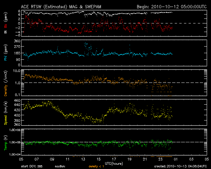The height and width of the screenshot is (169, 211).
Task: Click the "15" hour tick label
Action: (99, 159)
